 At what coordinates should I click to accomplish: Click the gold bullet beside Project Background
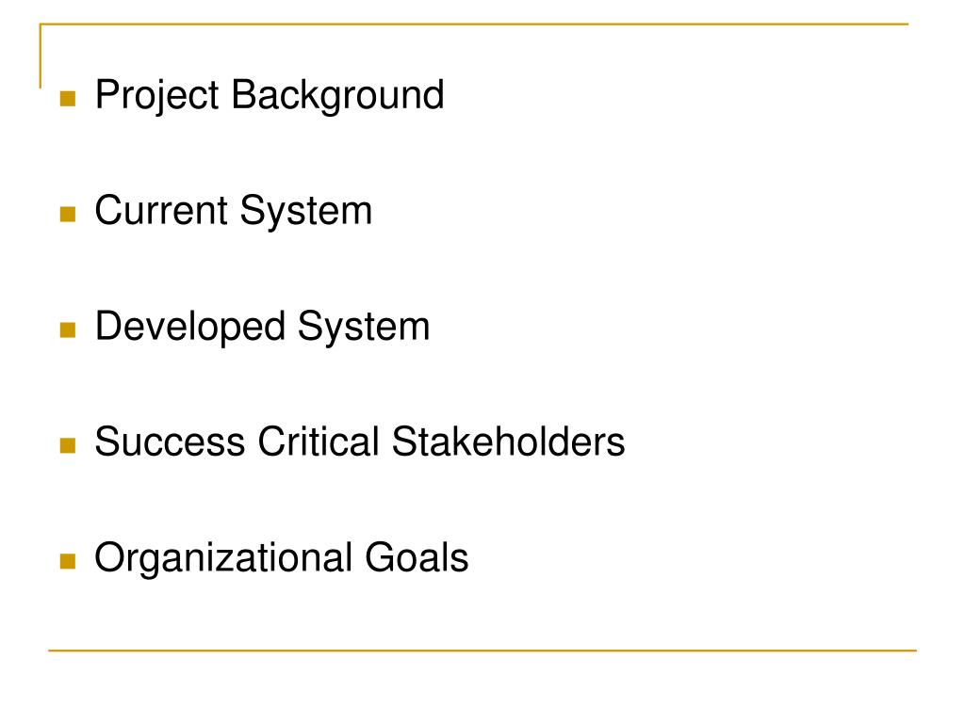coord(68,98)
